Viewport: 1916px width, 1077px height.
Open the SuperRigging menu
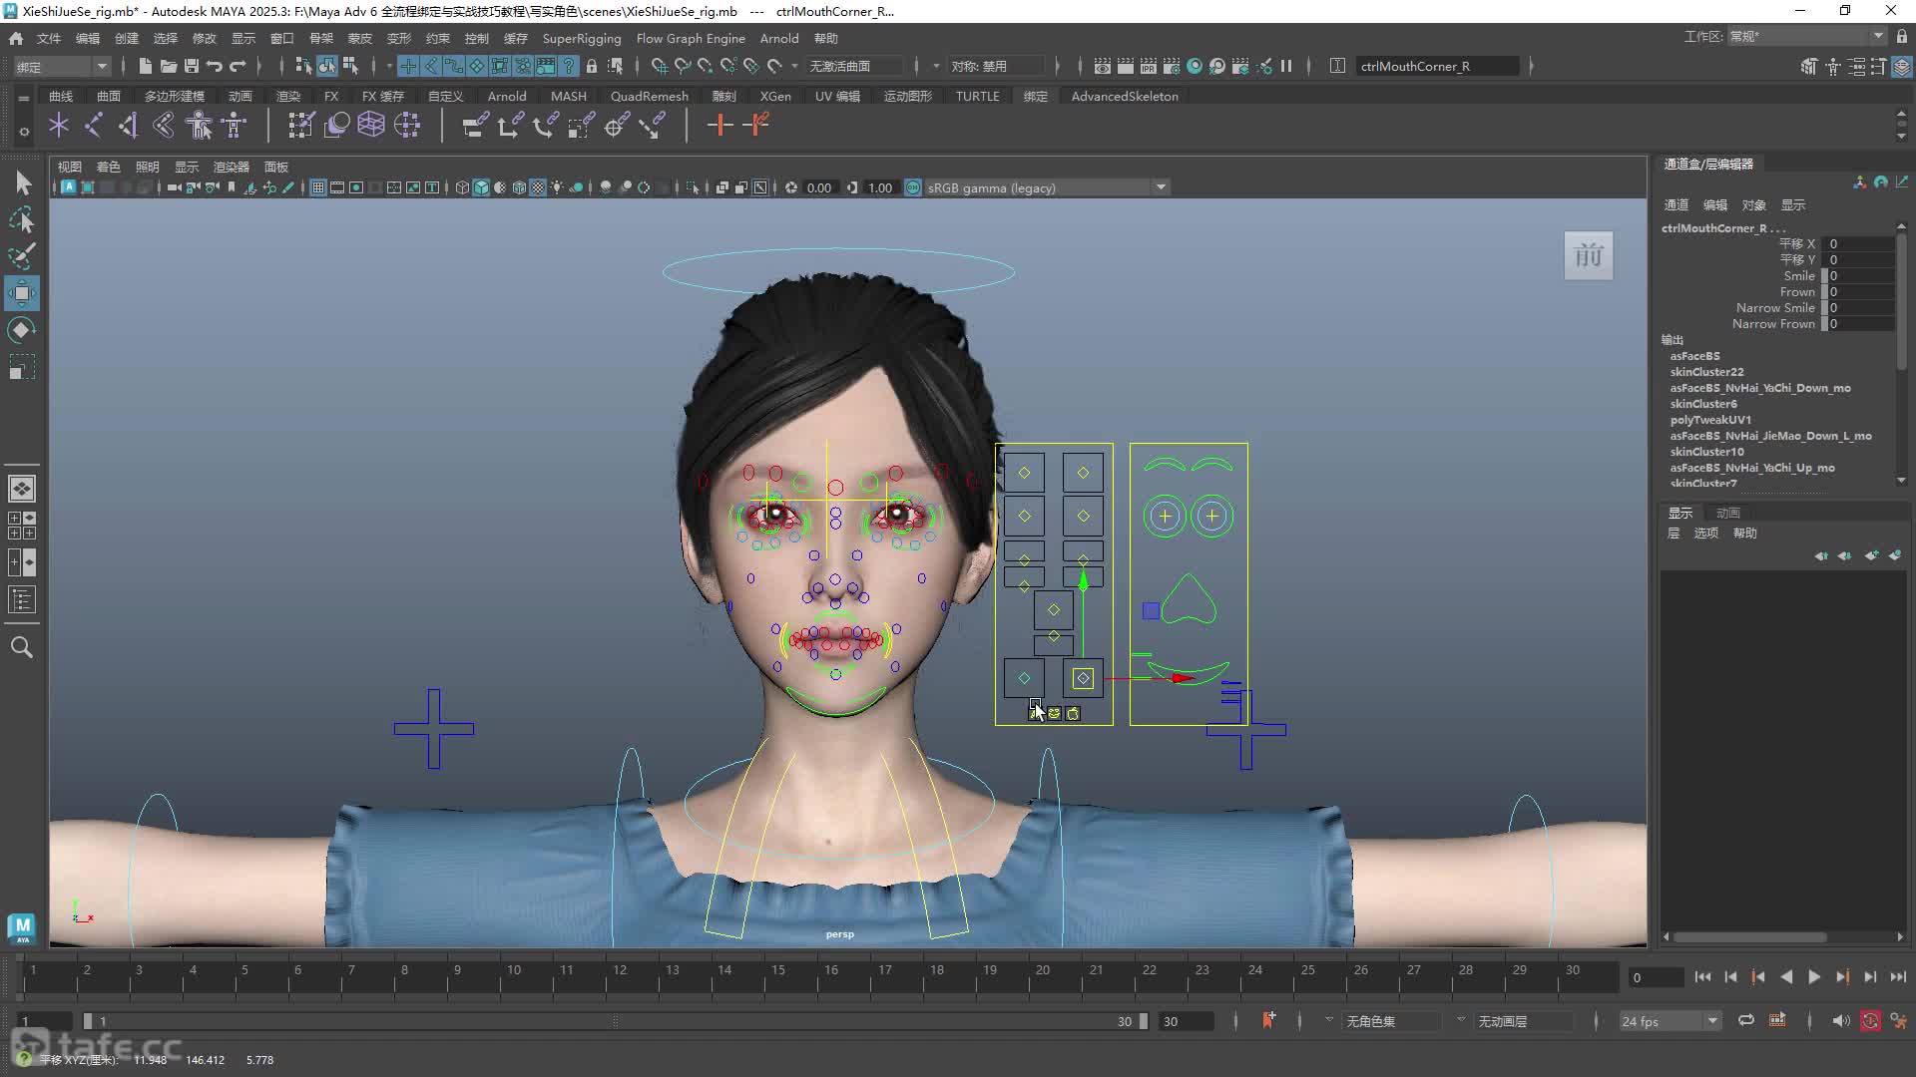pyautogui.click(x=582, y=38)
